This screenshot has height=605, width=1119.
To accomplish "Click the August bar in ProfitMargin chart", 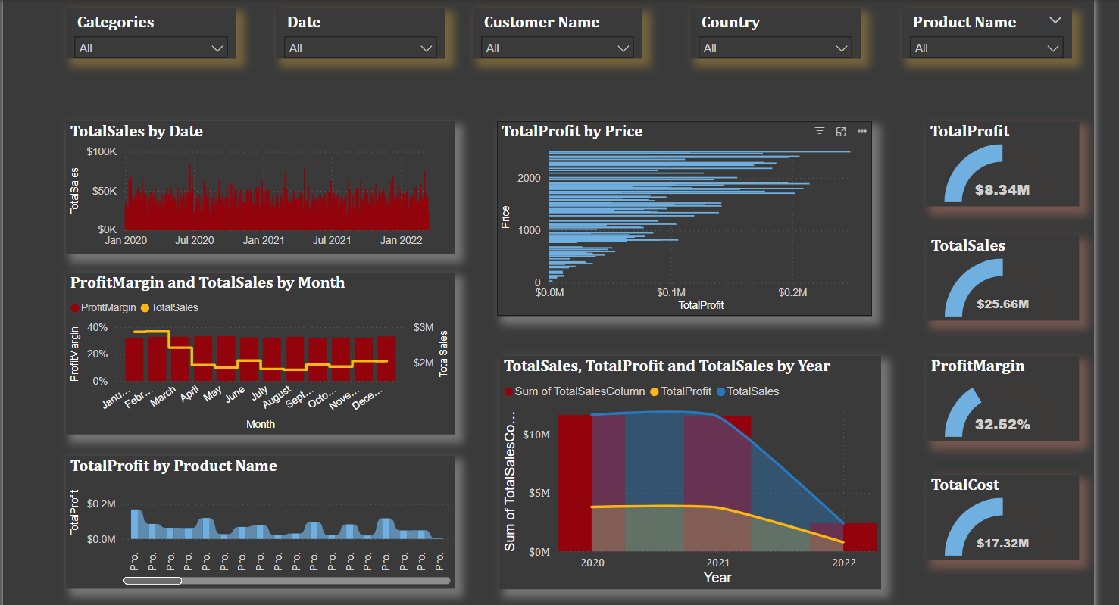I will (x=295, y=359).
